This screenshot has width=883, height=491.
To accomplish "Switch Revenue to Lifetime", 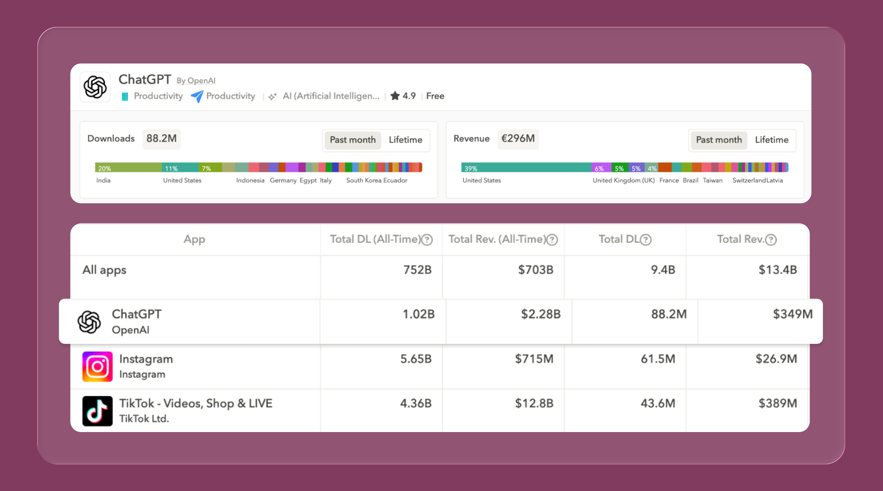I will [772, 140].
